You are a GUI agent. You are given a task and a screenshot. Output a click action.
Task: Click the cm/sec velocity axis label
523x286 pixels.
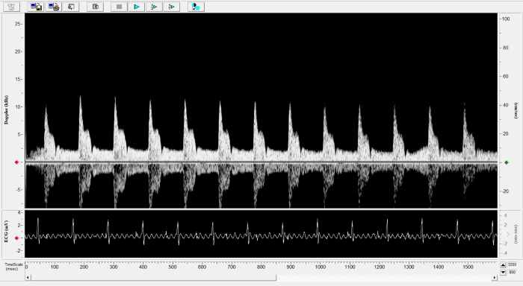point(516,111)
